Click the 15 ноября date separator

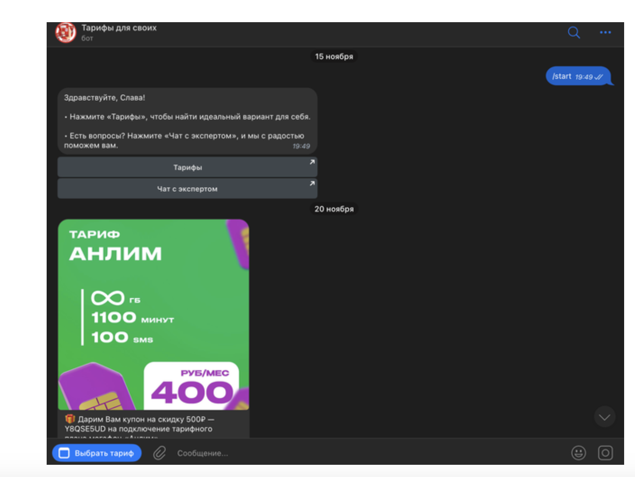tap(334, 56)
